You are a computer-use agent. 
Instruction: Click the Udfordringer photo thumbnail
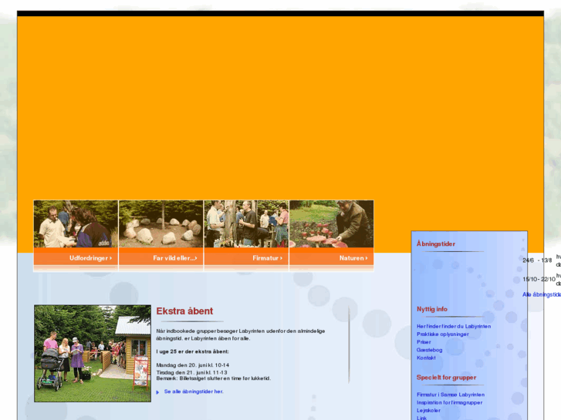pyautogui.click(x=76, y=223)
